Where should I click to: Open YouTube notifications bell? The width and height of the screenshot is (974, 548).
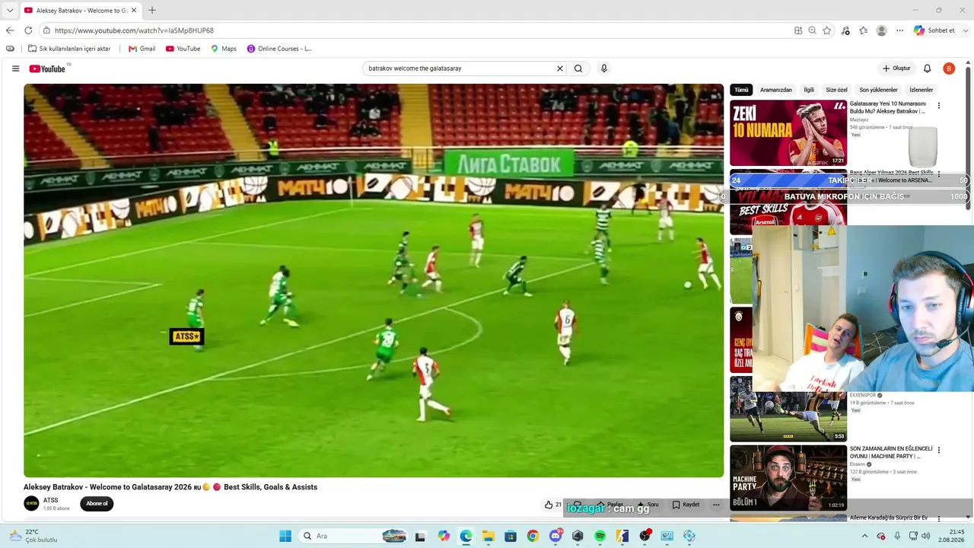(927, 68)
